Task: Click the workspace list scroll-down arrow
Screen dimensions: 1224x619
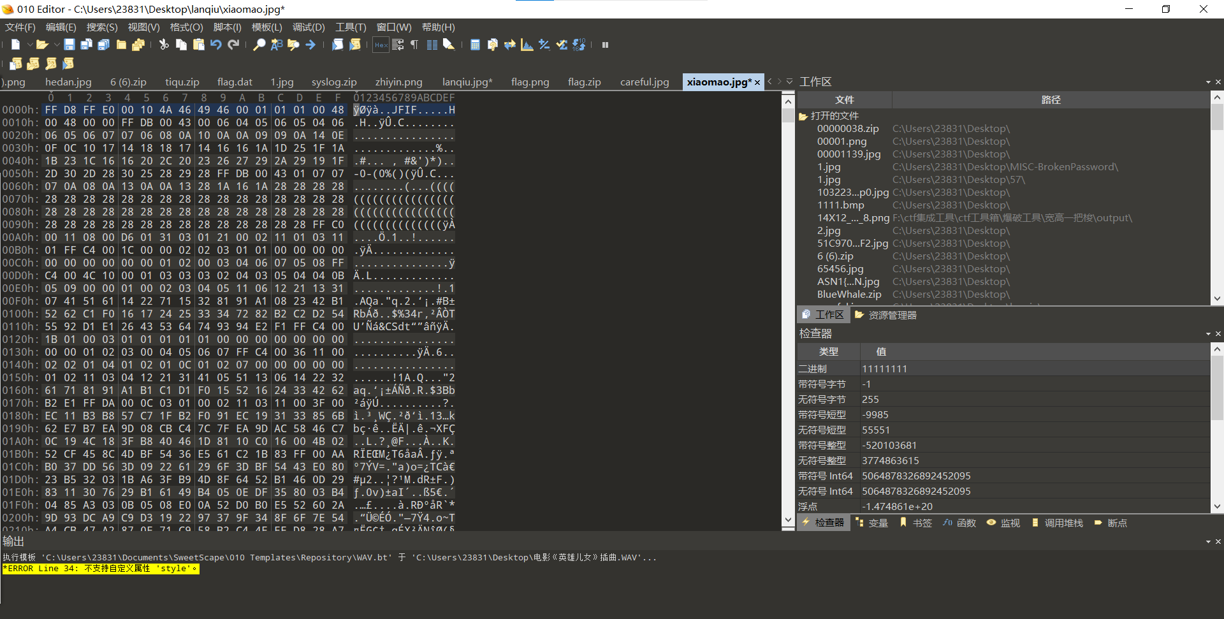Action: (1217, 298)
